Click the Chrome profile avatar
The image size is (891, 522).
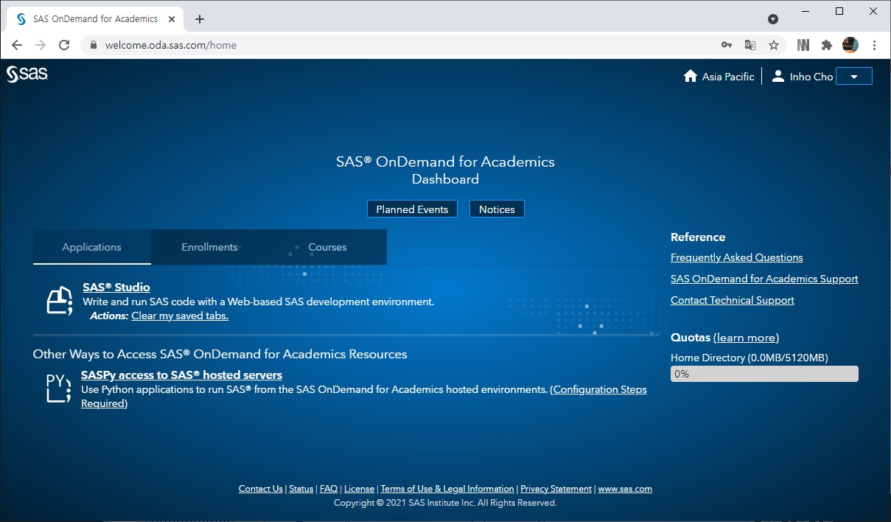pos(850,45)
